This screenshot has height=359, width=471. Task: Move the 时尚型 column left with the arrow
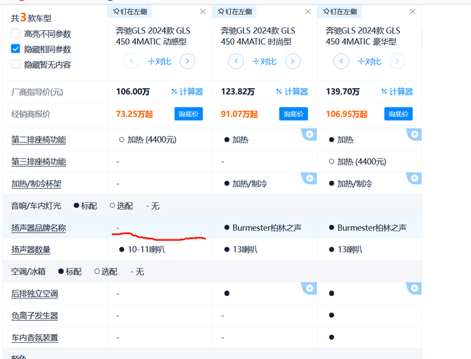[x=236, y=61]
